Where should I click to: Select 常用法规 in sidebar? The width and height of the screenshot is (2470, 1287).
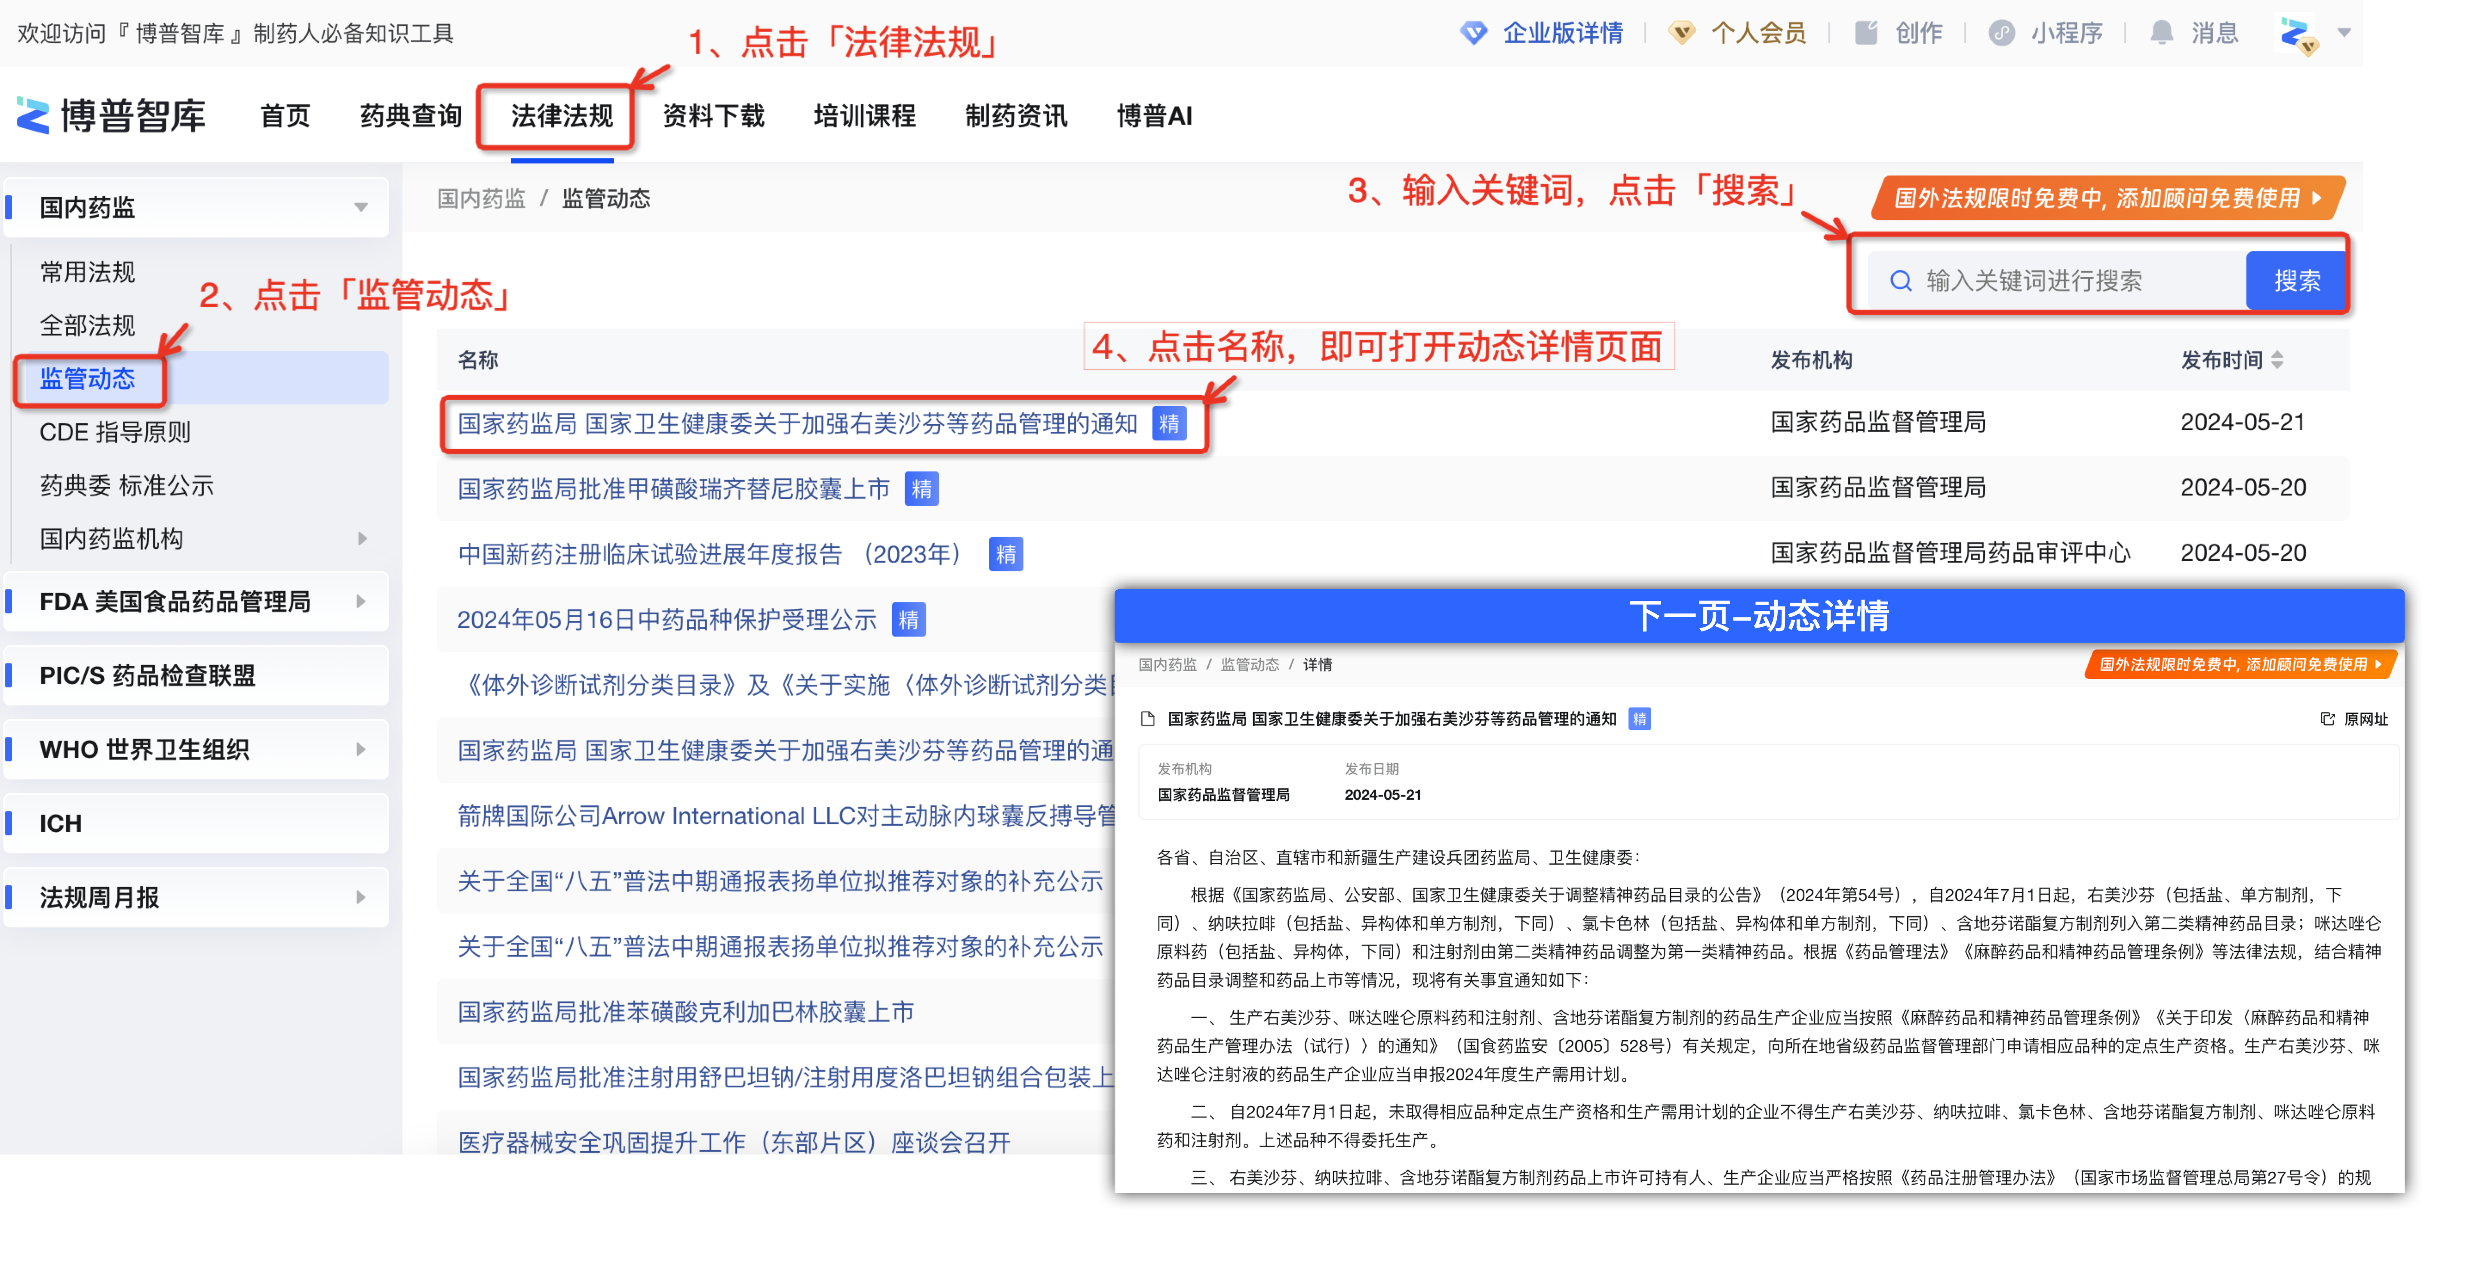pos(87,272)
